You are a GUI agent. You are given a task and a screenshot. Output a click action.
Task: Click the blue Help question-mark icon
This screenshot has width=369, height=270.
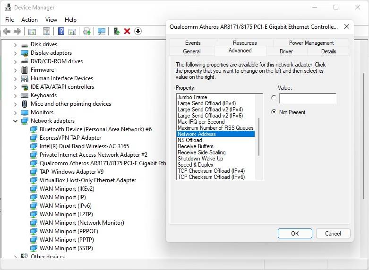[61, 31]
